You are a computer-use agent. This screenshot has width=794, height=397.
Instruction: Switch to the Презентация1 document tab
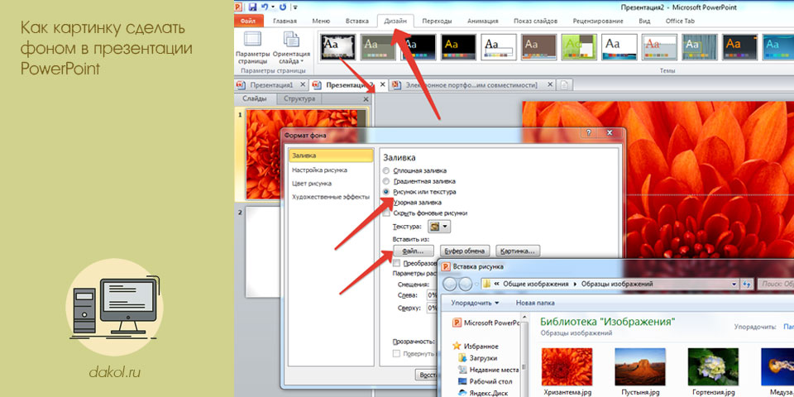[271, 85]
